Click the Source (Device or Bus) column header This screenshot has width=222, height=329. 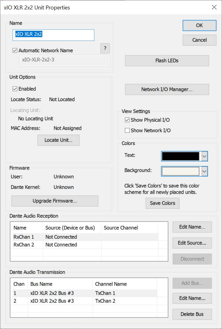(x=72, y=228)
